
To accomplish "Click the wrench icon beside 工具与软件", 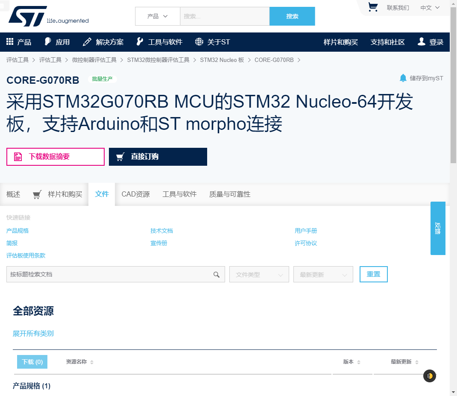I will (140, 42).
